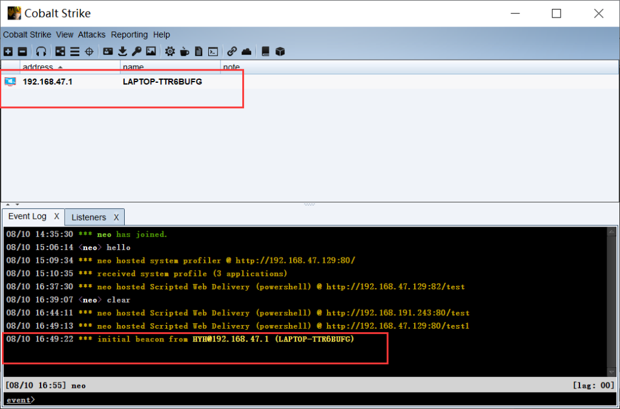
Task: Click the crosshair Targets view icon
Action: 89,52
